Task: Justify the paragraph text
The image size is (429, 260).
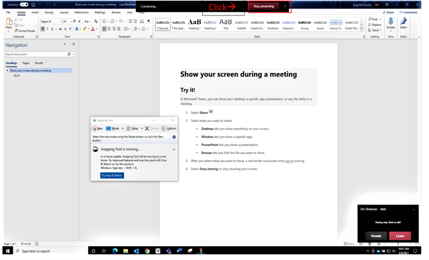Action: (119, 29)
